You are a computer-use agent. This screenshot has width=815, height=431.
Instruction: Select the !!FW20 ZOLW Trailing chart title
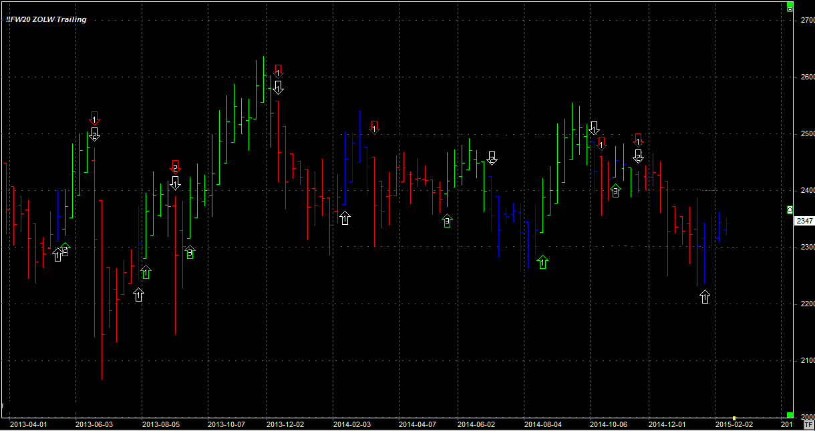(47, 19)
